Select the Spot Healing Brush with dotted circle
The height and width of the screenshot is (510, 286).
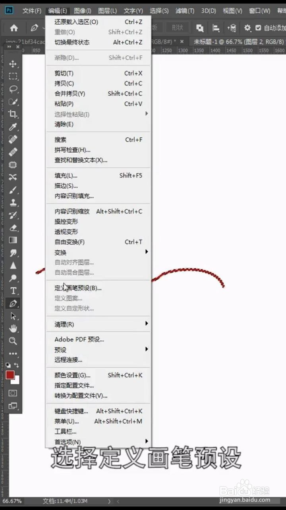pyautogui.click(x=13, y=139)
